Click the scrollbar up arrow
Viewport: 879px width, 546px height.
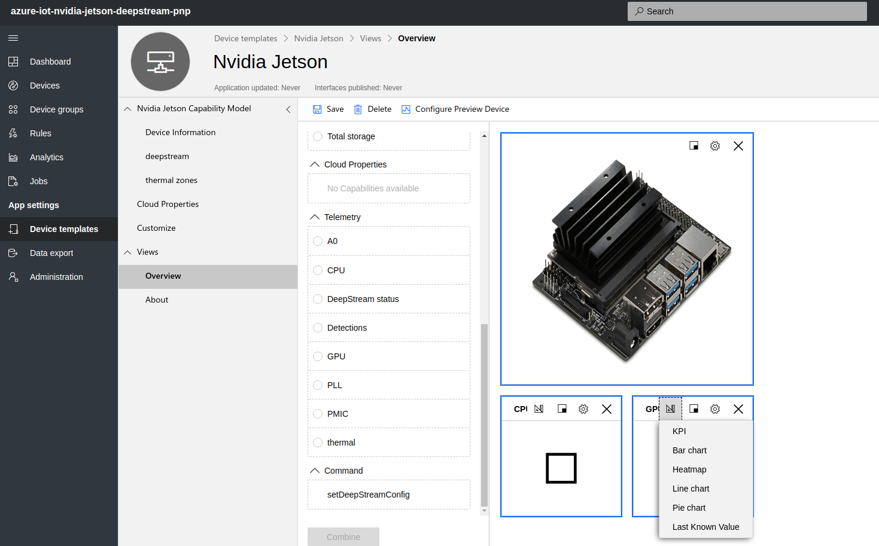coord(484,136)
